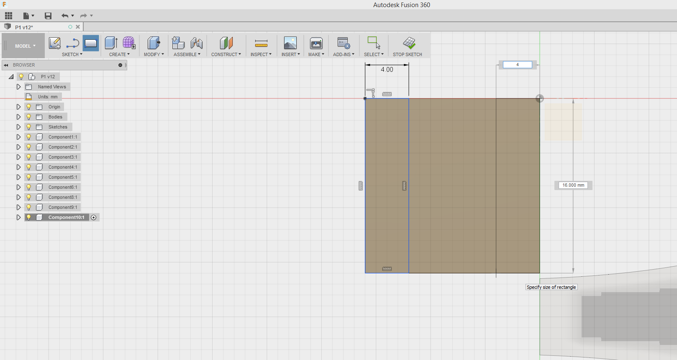The height and width of the screenshot is (360, 677).
Task: Expand the Bodies folder
Action: click(18, 117)
